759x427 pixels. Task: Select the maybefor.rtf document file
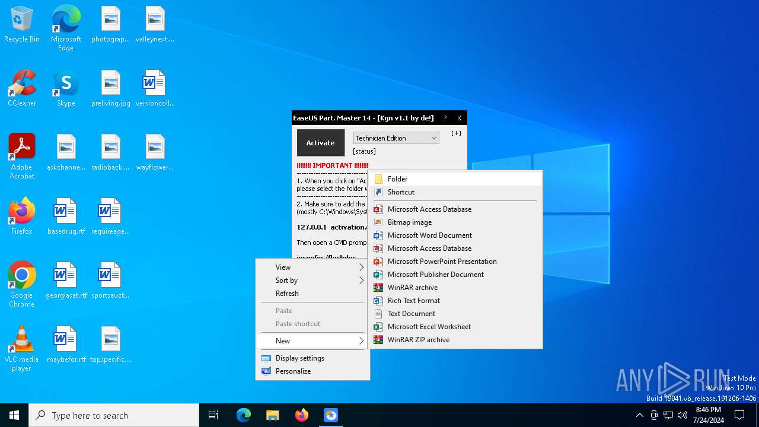pos(66,345)
